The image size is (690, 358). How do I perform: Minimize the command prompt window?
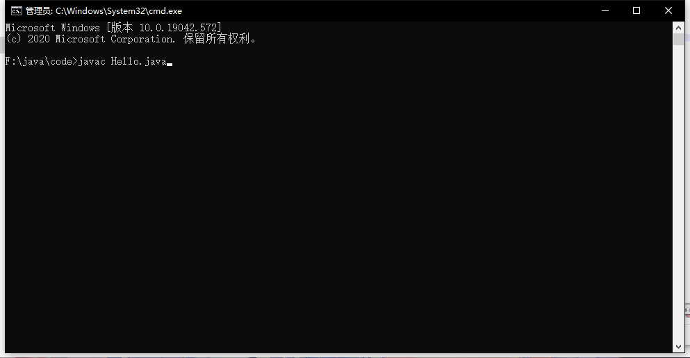click(605, 10)
